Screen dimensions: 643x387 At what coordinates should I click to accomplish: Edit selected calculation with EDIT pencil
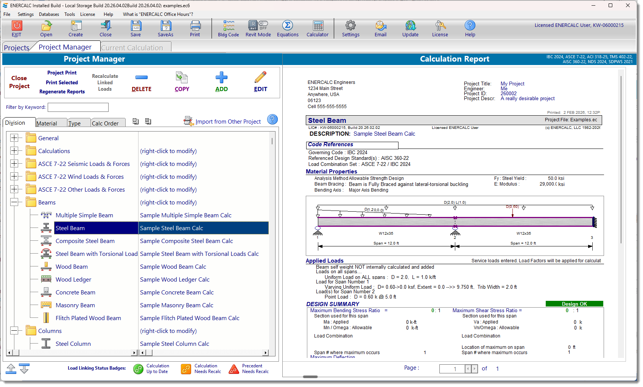pyautogui.click(x=260, y=82)
